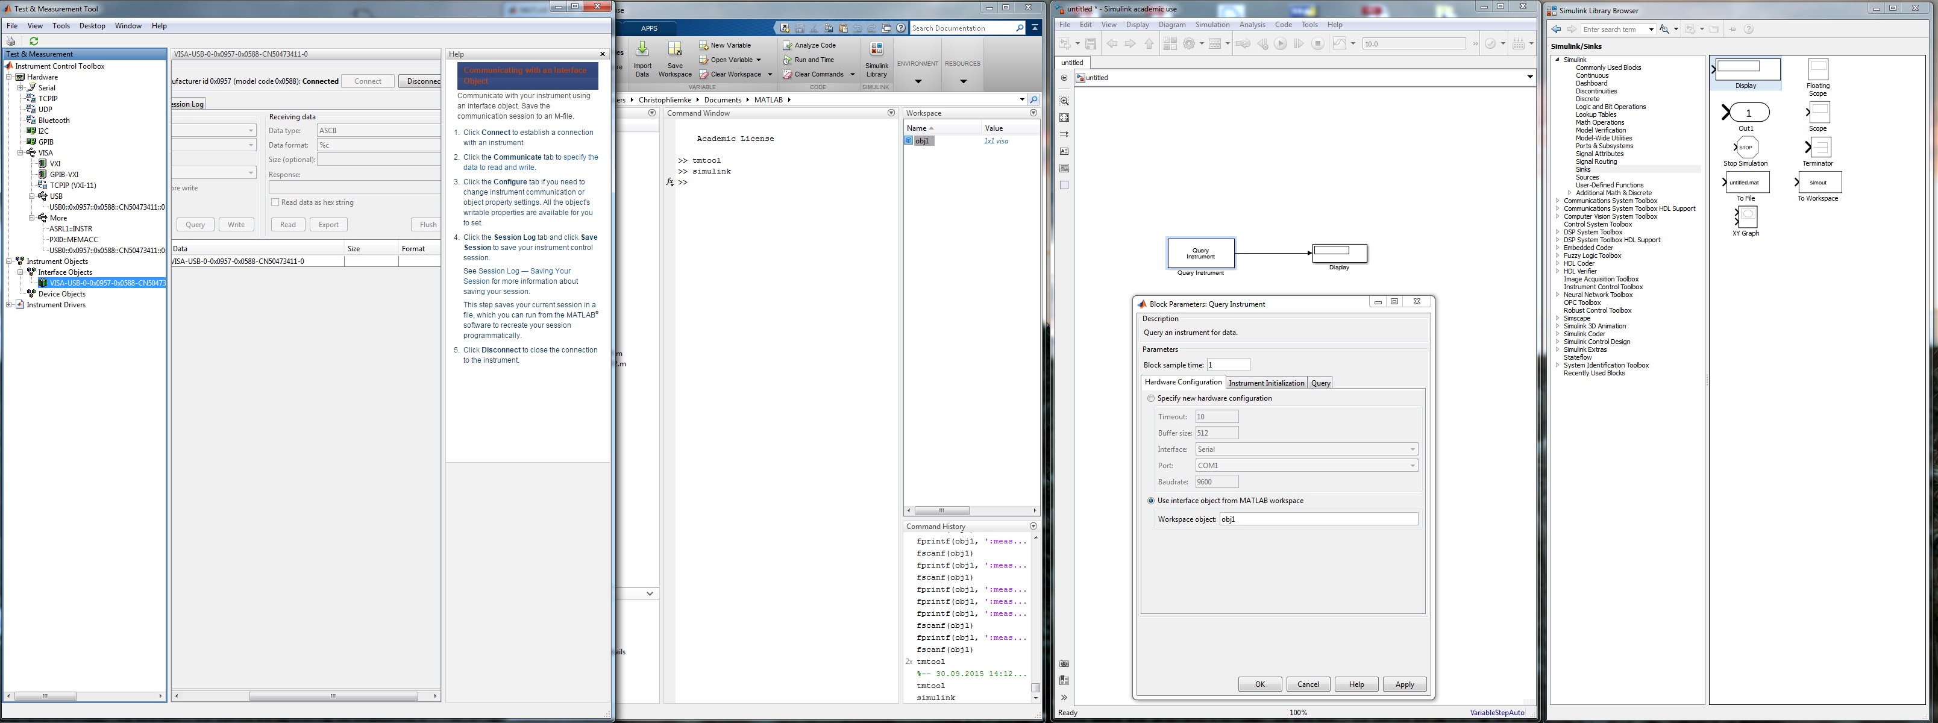Viewport: 1938px width, 723px height.
Task: Click the green refresh icon in Test & Measurement Tool
Action: (34, 42)
